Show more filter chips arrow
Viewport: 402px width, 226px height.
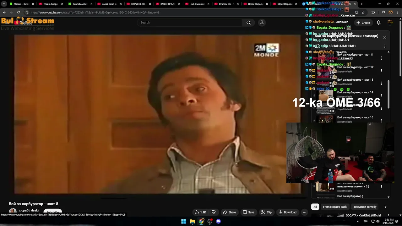pyautogui.click(x=385, y=207)
